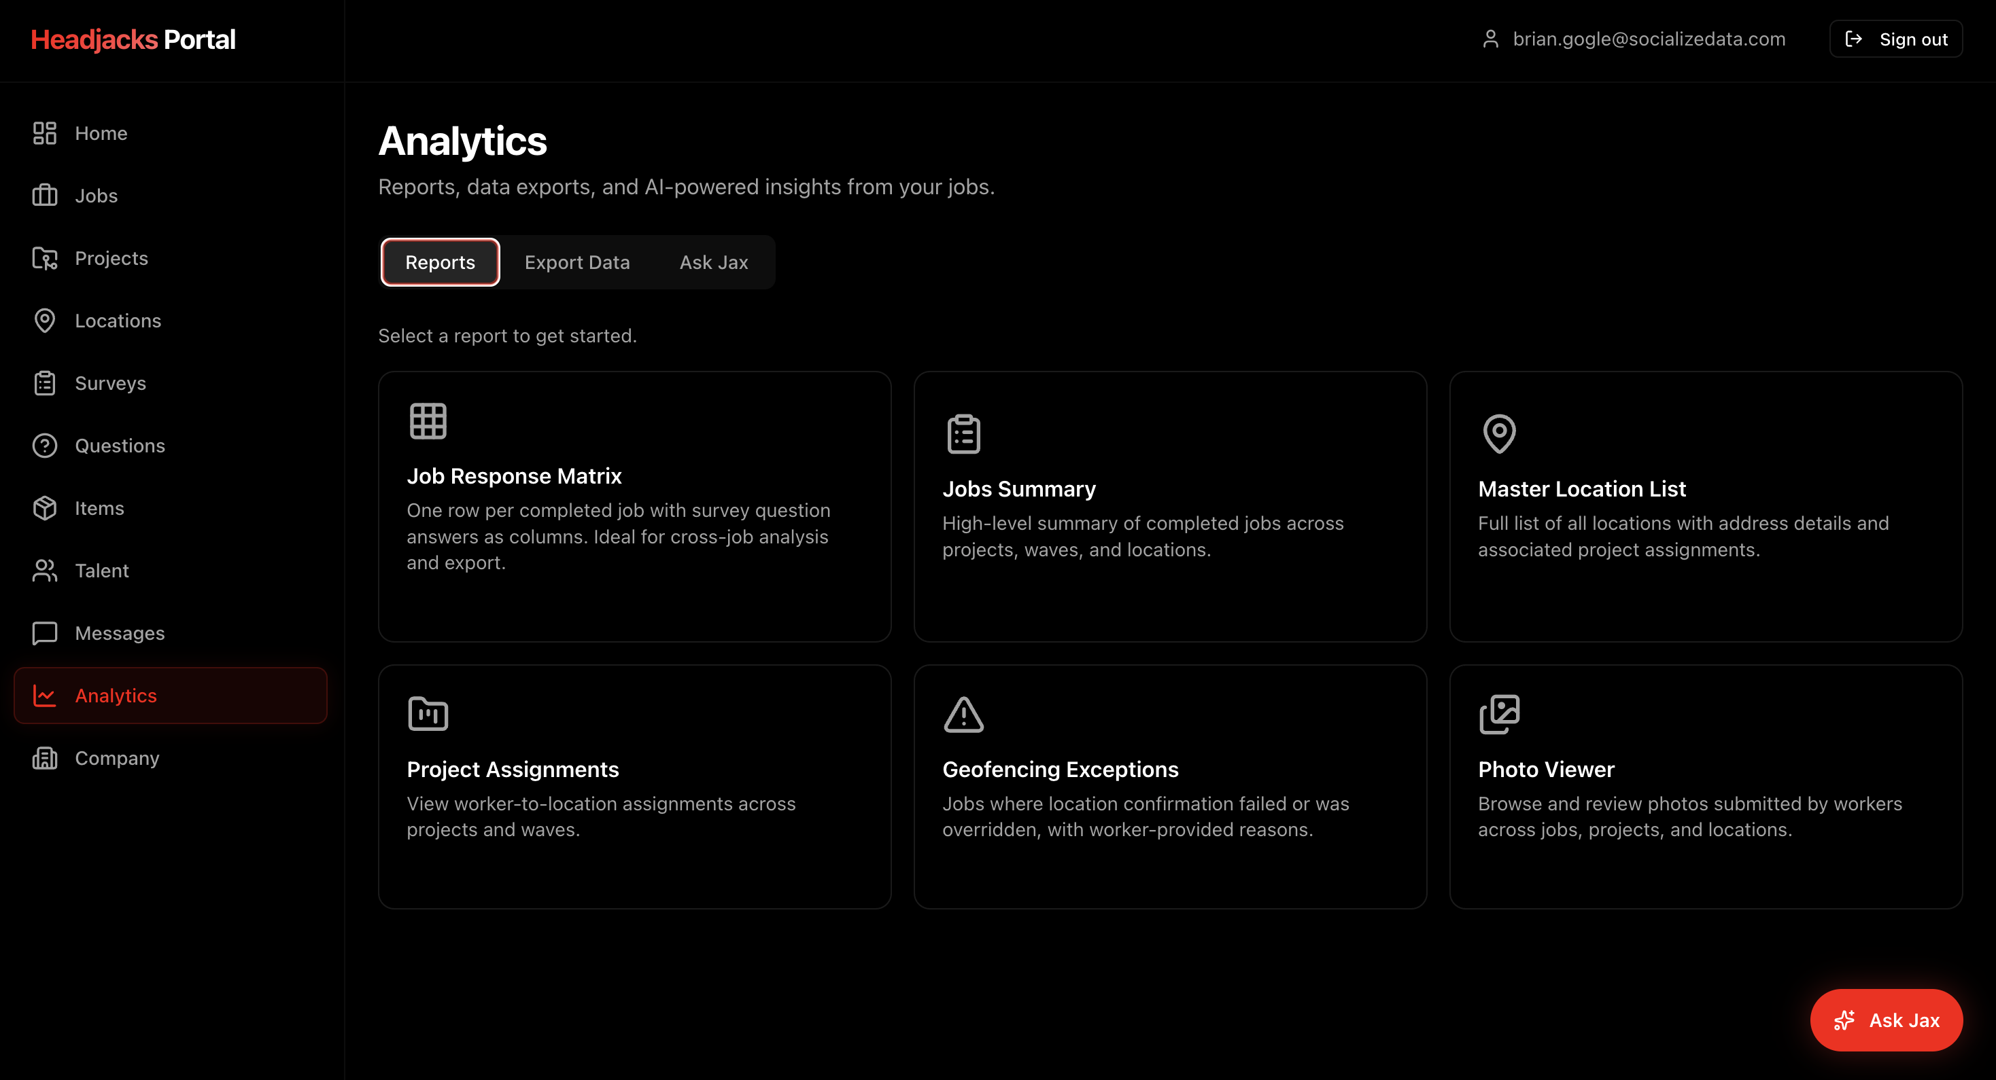The height and width of the screenshot is (1080, 1996).
Task: Click the Talent people icon
Action: click(44, 571)
